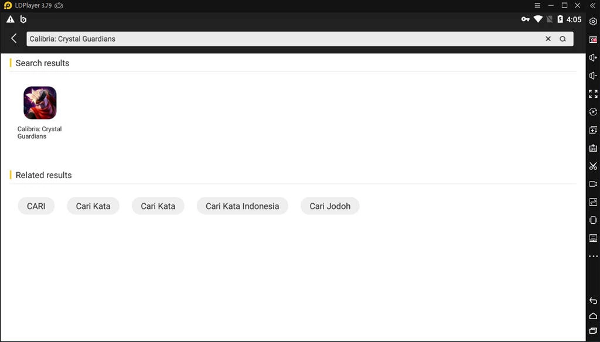The image size is (600, 342).
Task: Open the monitor display icon in sidebar
Action: (x=593, y=238)
